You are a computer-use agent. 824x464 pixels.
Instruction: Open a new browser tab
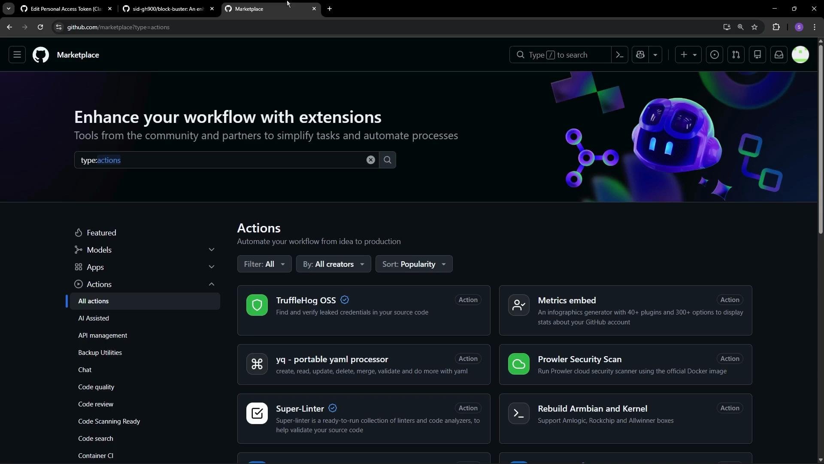[x=330, y=9]
